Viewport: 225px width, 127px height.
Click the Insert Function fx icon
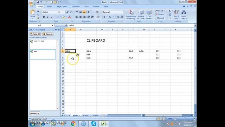66,25
